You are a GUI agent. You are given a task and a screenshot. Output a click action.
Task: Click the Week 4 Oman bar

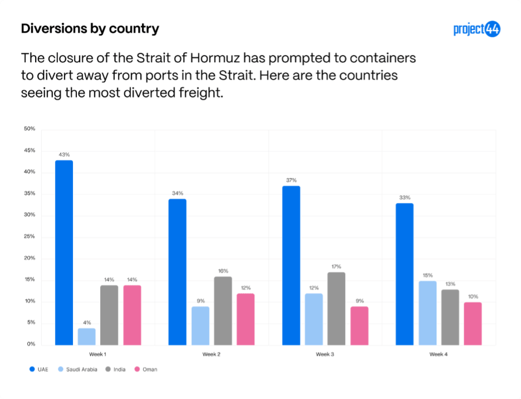tap(473, 323)
